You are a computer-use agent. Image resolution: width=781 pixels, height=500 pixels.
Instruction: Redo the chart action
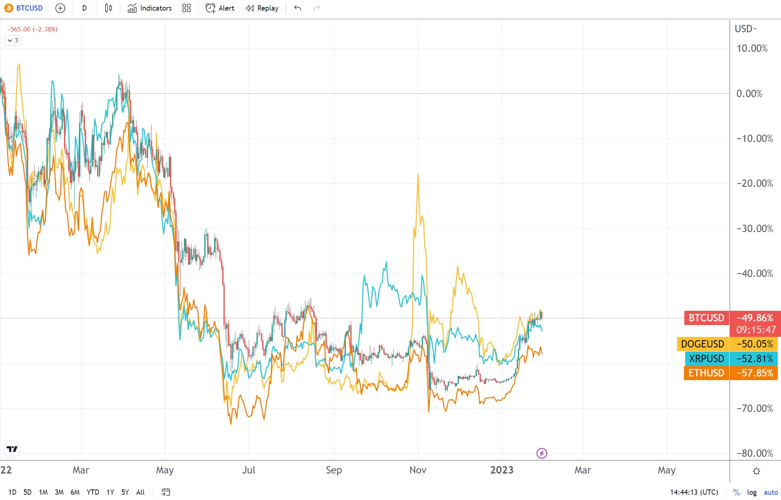tap(317, 8)
